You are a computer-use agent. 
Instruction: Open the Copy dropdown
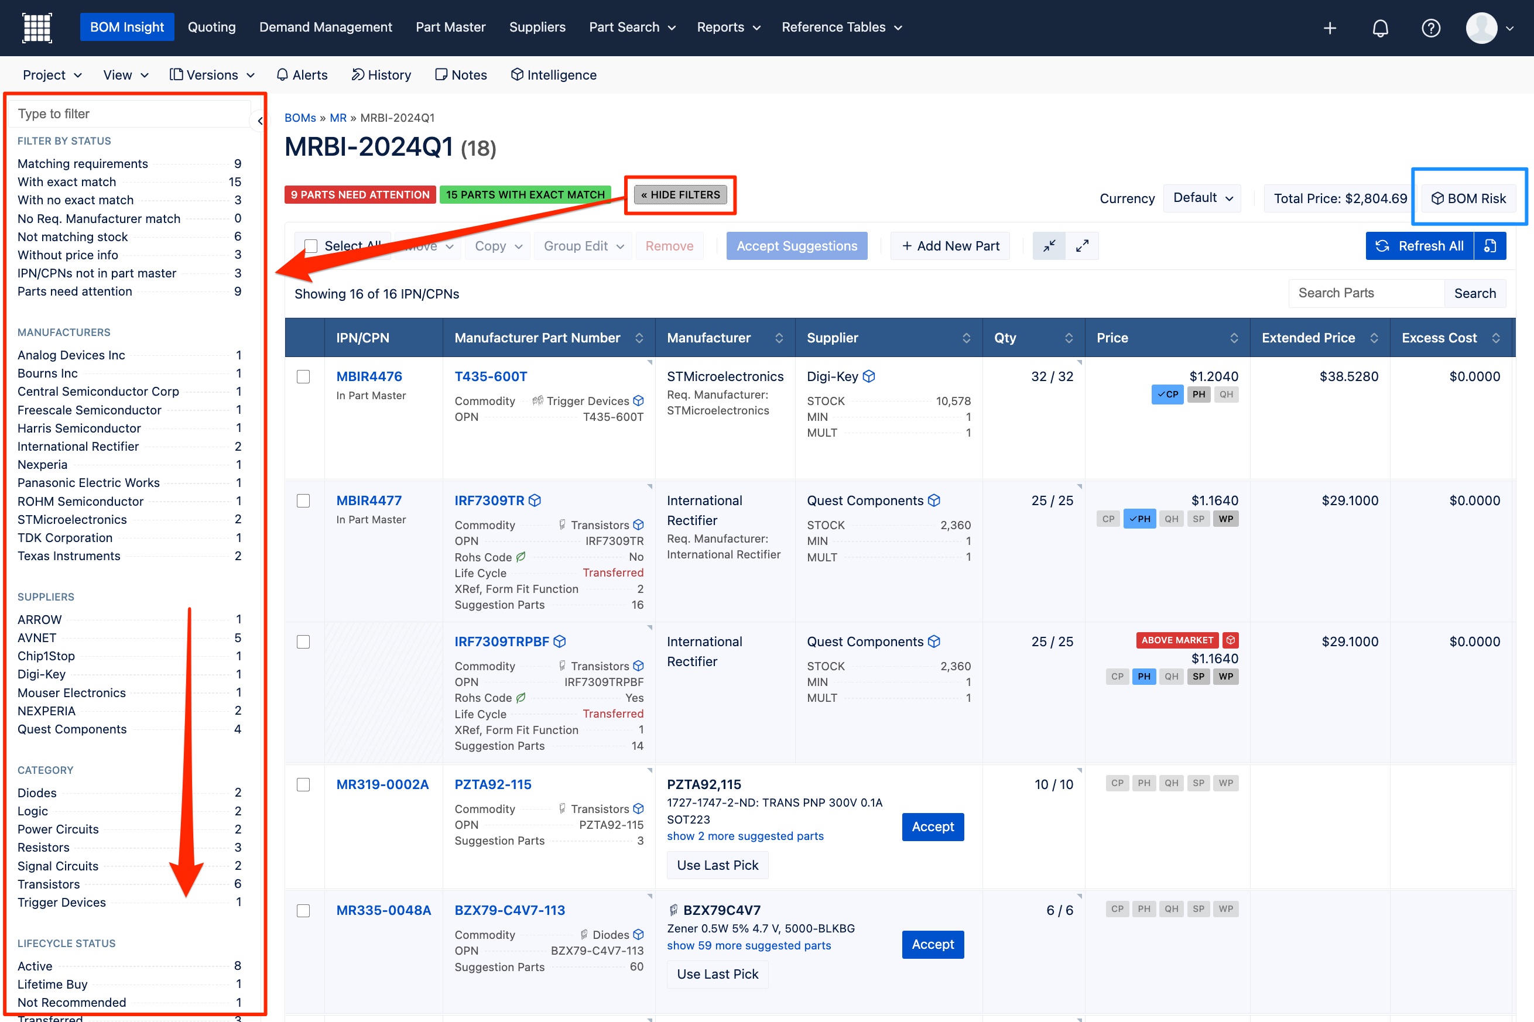[x=498, y=246]
